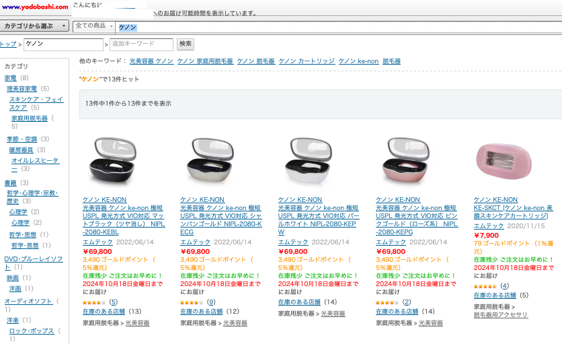562x344 pixels.
Task: Open the champagne gold Ke-non product image
Action: pos(211,161)
